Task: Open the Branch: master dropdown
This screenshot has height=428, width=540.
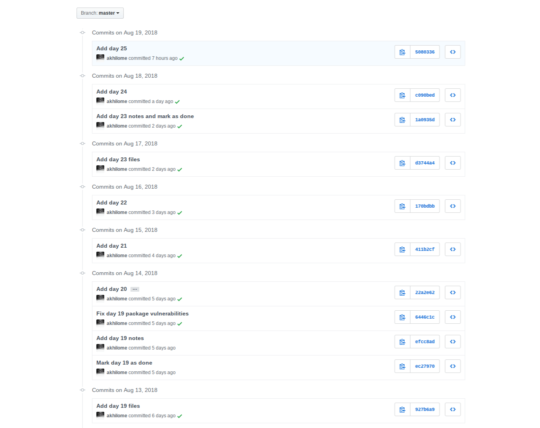Action: pos(100,13)
